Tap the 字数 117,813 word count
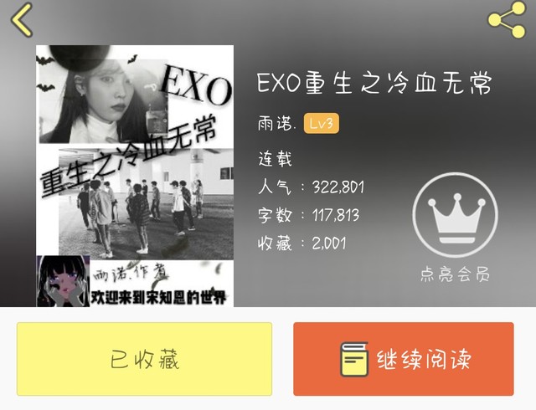This screenshot has height=410, width=536. [x=308, y=215]
